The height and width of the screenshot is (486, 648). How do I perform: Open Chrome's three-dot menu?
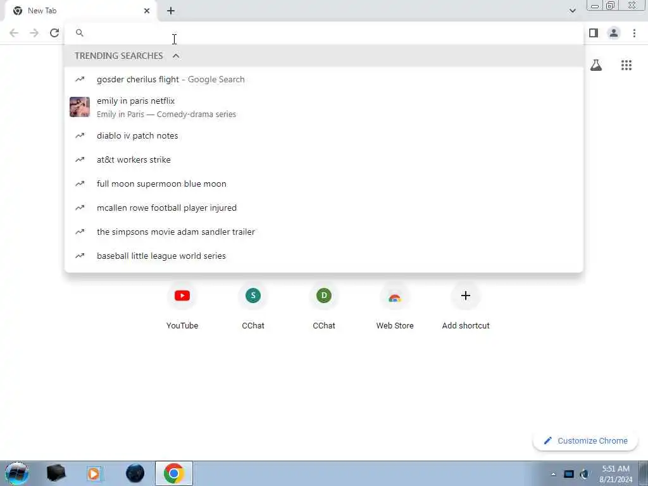pyautogui.click(x=634, y=33)
